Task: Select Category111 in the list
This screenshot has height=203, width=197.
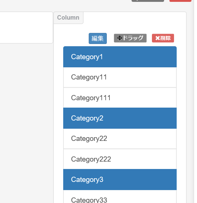Action: (120, 98)
